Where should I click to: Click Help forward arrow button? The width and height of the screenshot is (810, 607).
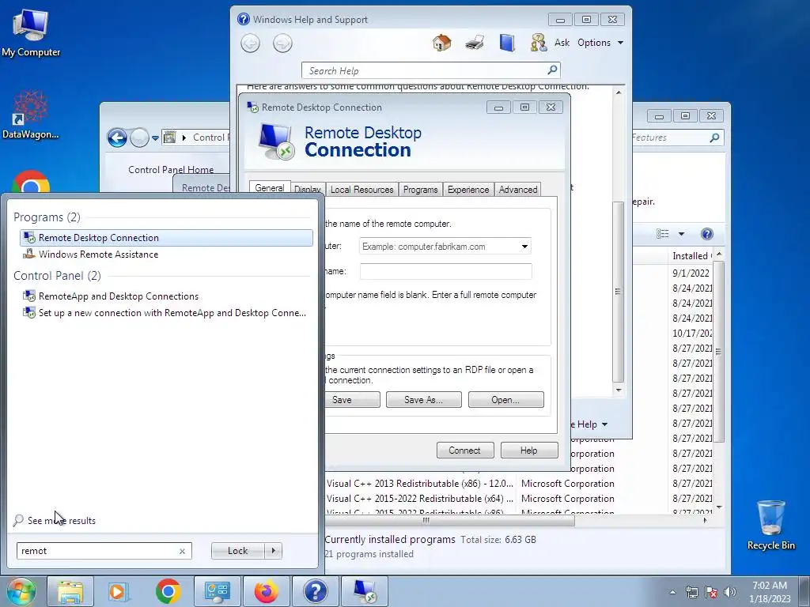pyautogui.click(x=282, y=43)
